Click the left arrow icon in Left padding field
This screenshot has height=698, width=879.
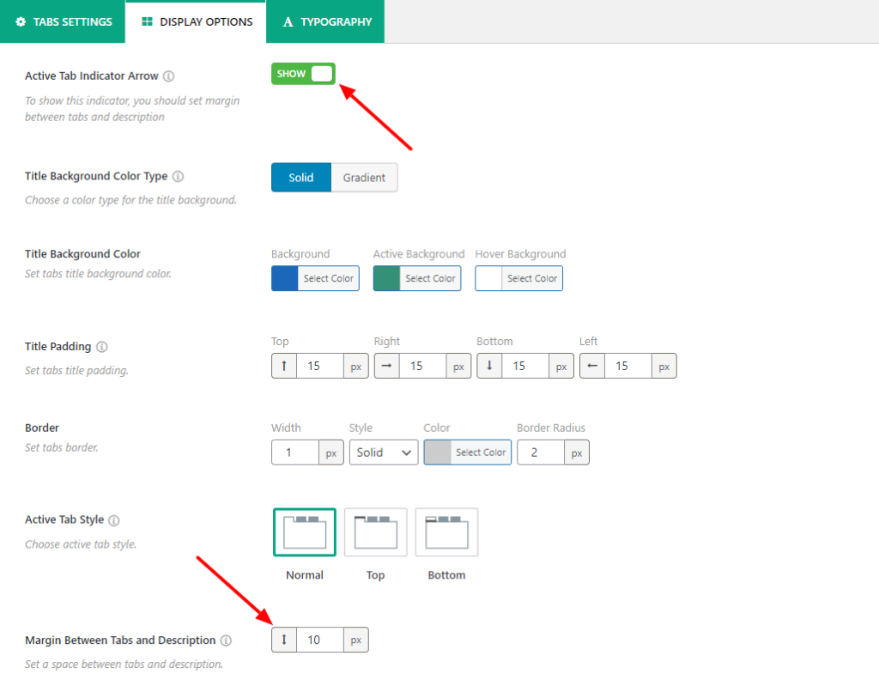click(591, 365)
